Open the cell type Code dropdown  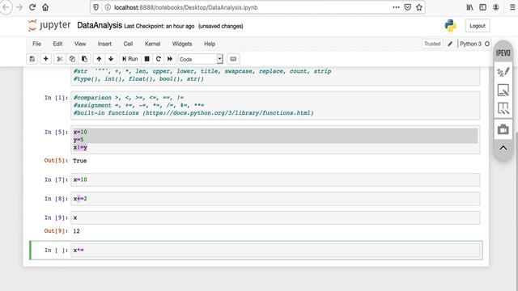point(200,59)
